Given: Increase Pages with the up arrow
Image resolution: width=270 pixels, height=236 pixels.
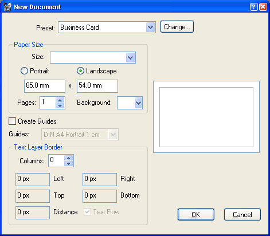Looking at the screenshot, I should [60, 100].
